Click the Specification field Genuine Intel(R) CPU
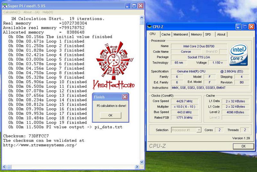This screenshot has height=172, width=257. (x=210, y=71)
